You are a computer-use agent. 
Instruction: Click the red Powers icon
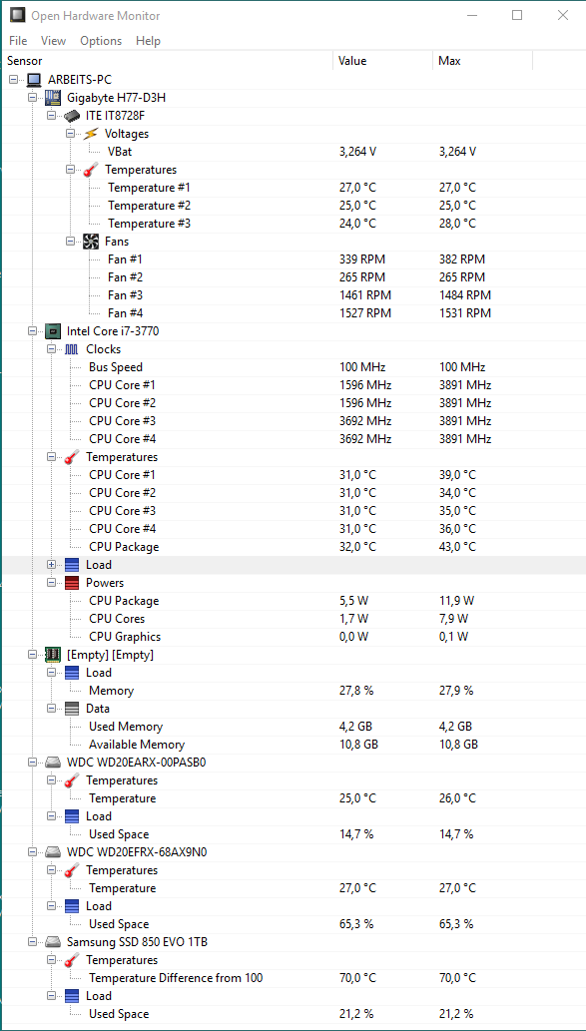pos(72,583)
